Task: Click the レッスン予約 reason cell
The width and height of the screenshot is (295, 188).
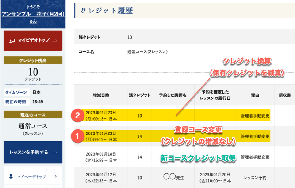Action: [x=255, y=177]
